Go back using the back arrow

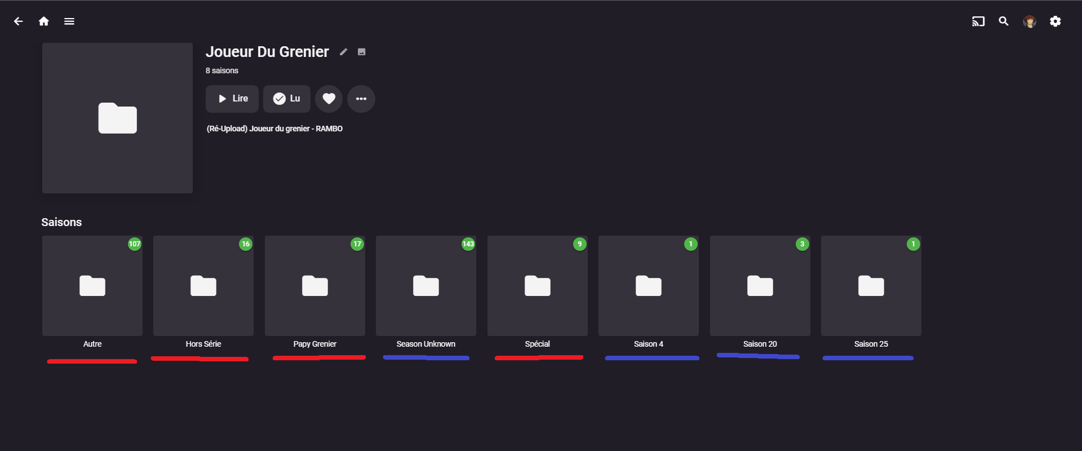18,21
